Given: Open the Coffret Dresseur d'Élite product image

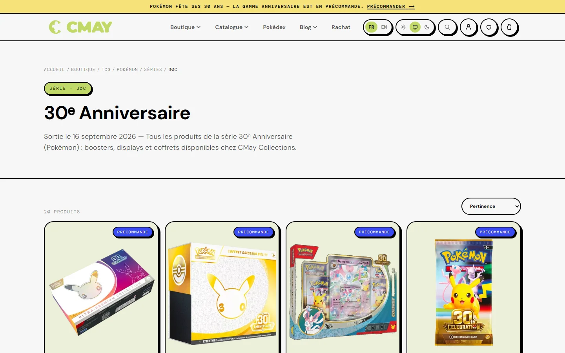Looking at the screenshot, I should [222, 293].
